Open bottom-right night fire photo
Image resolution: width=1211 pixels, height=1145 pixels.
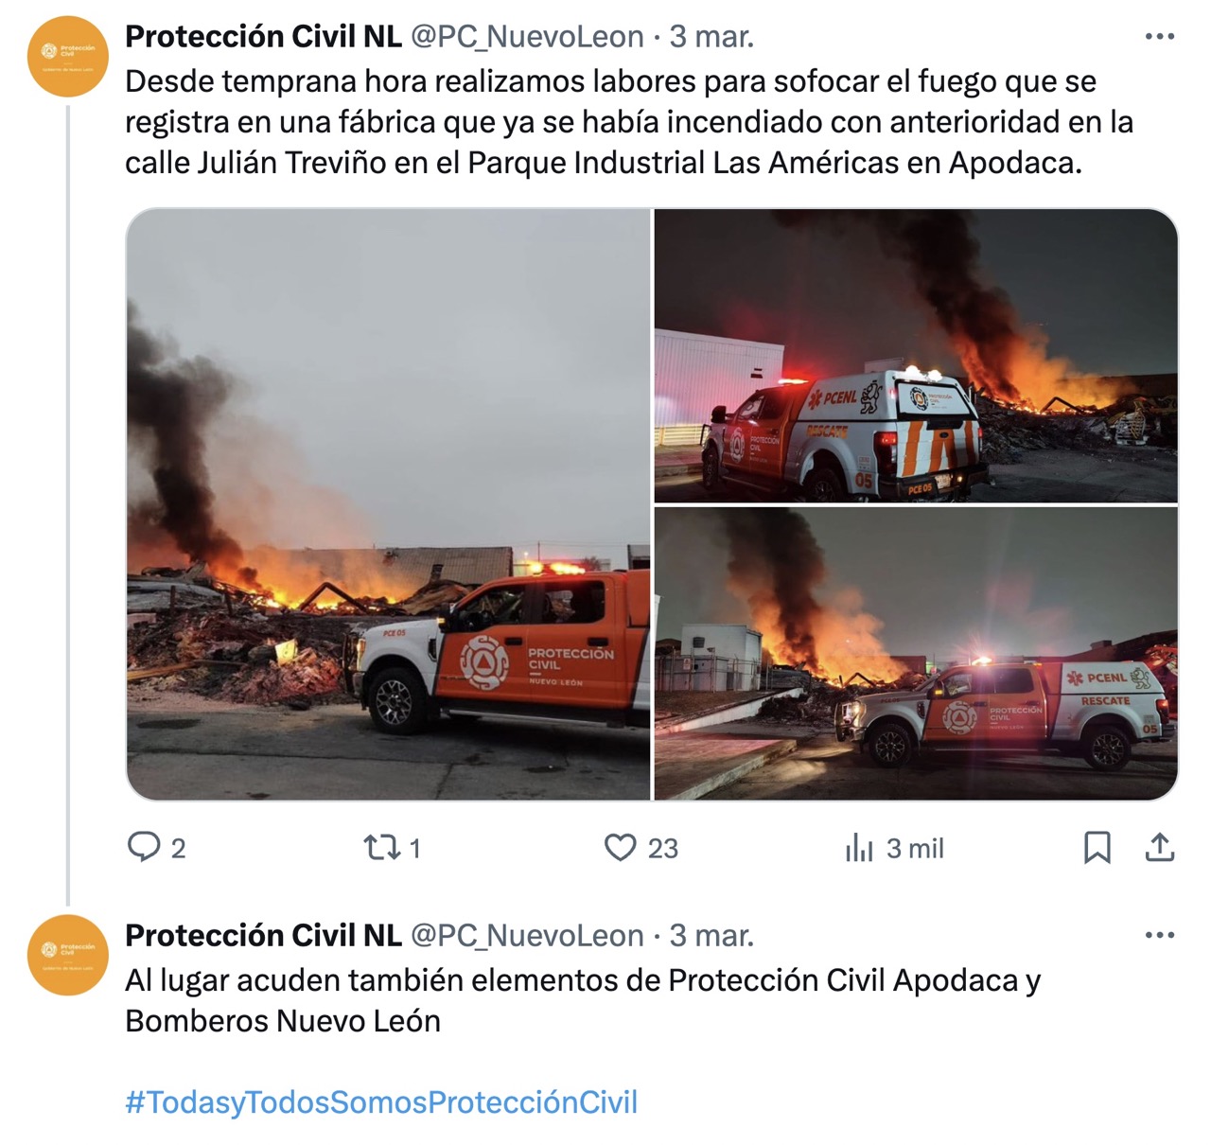point(916,654)
